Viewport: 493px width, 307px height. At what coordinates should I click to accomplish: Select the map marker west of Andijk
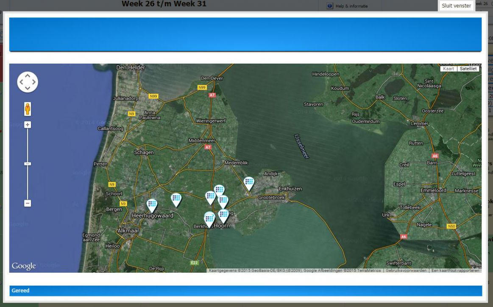coord(249,183)
